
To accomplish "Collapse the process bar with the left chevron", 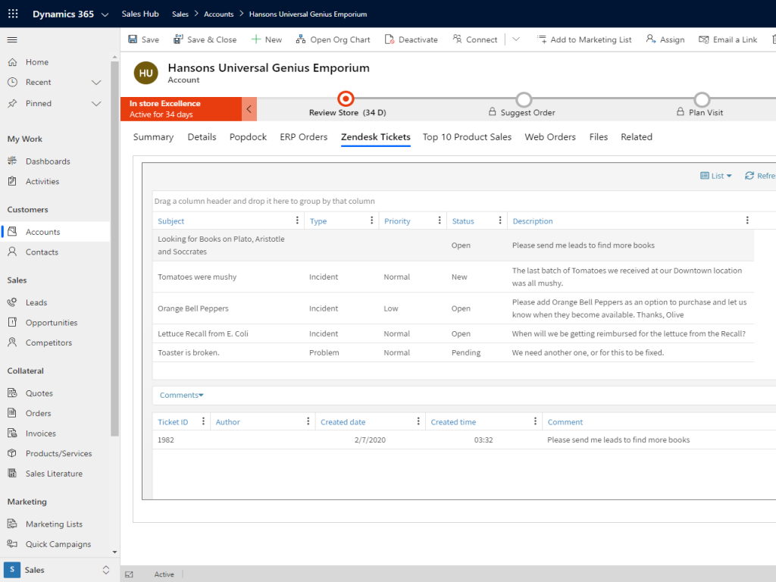I will click(x=249, y=109).
